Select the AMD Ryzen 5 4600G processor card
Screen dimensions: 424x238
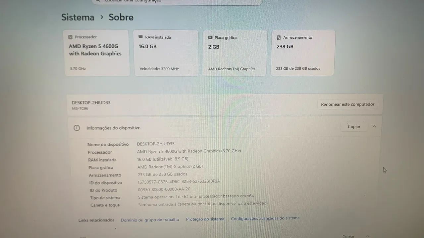pos(97,53)
